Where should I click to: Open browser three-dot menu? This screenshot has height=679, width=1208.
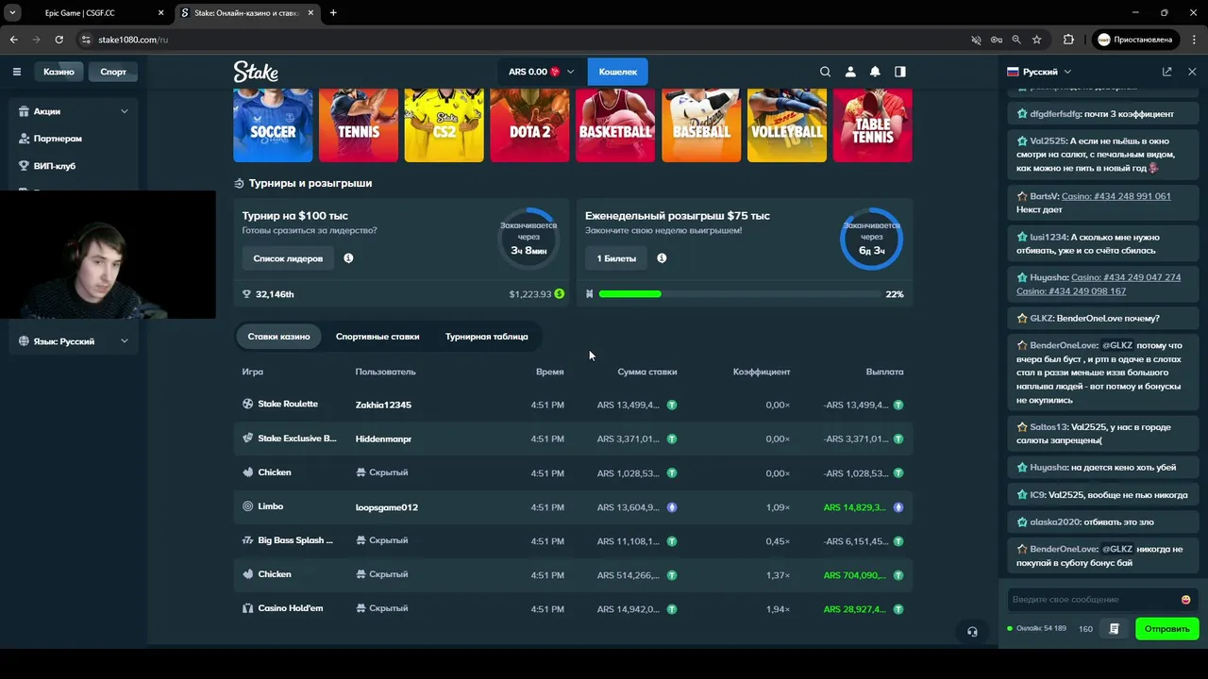pos(1193,40)
